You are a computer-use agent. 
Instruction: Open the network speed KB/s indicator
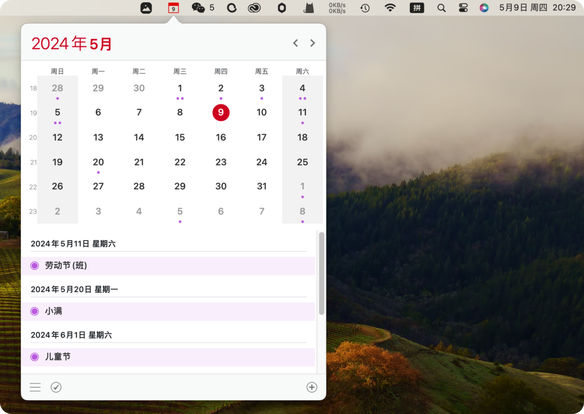point(337,8)
